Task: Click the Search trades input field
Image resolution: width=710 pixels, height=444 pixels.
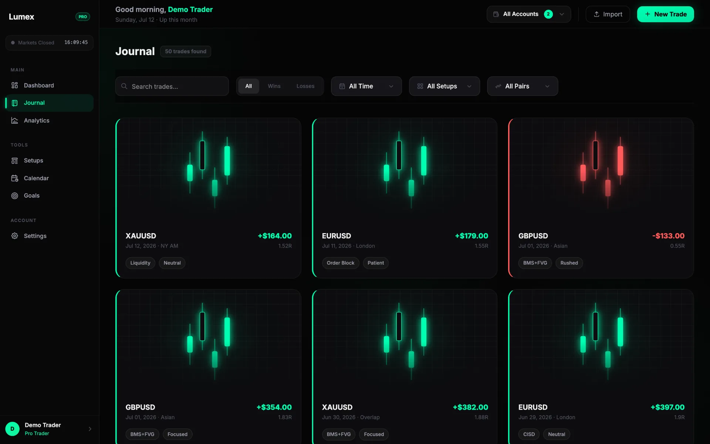Action: [x=172, y=86]
